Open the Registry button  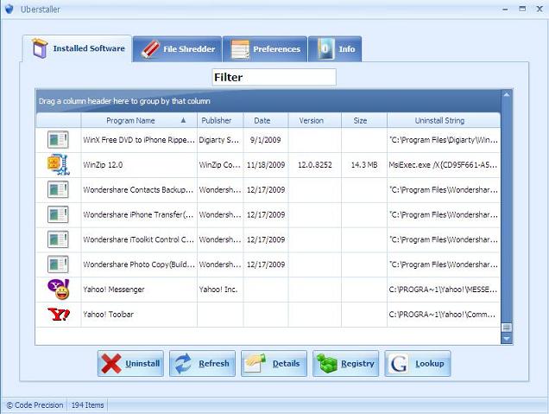tap(345, 364)
